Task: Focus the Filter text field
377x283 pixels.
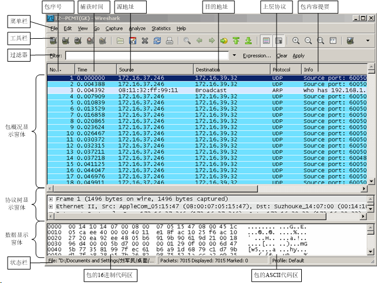Action: click(147, 56)
